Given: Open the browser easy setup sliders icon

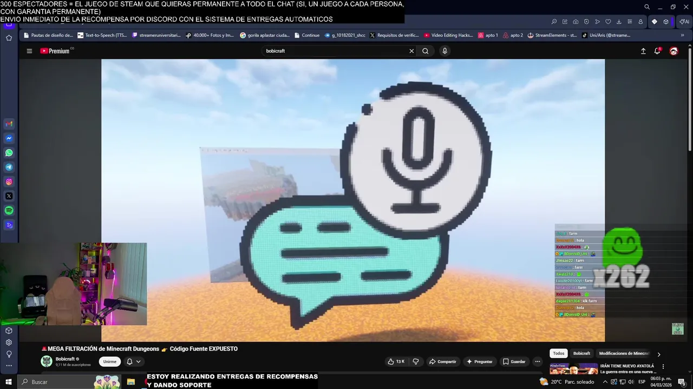Looking at the screenshot, I should 630,22.
